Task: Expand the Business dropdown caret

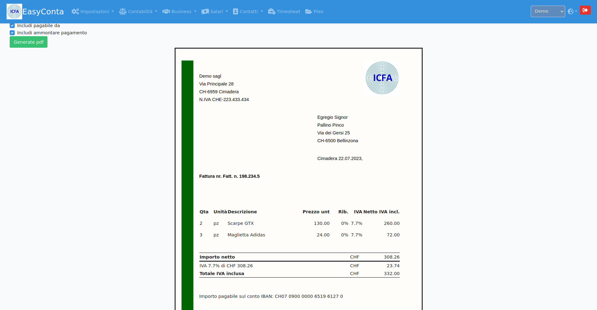Action: pyautogui.click(x=195, y=12)
